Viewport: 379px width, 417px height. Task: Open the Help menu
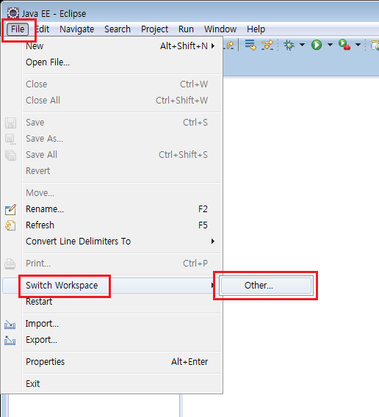[x=256, y=29]
